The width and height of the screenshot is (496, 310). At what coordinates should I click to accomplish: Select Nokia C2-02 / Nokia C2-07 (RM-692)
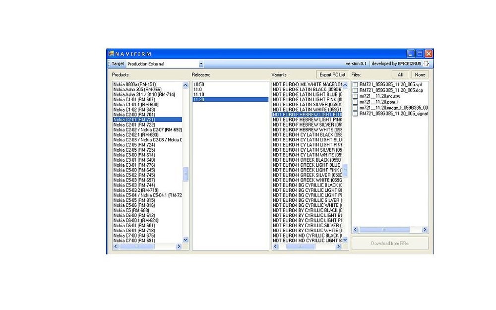(147, 129)
